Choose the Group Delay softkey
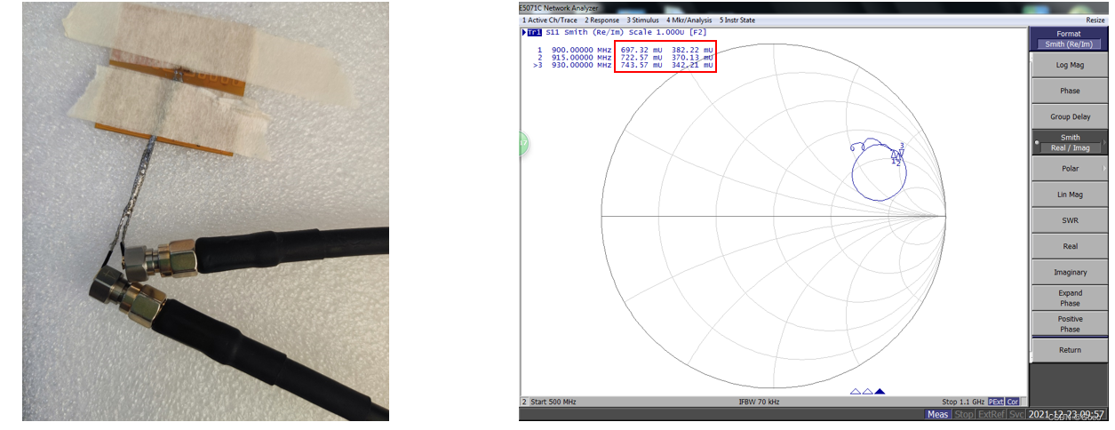Image resolution: width=1115 pixels, height=430 pixels. 1070,116
